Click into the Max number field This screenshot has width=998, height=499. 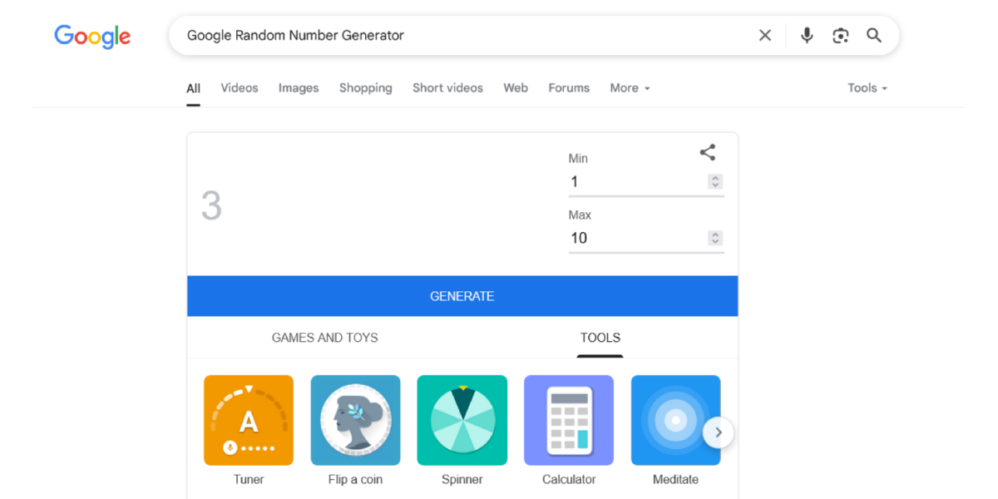634,238
